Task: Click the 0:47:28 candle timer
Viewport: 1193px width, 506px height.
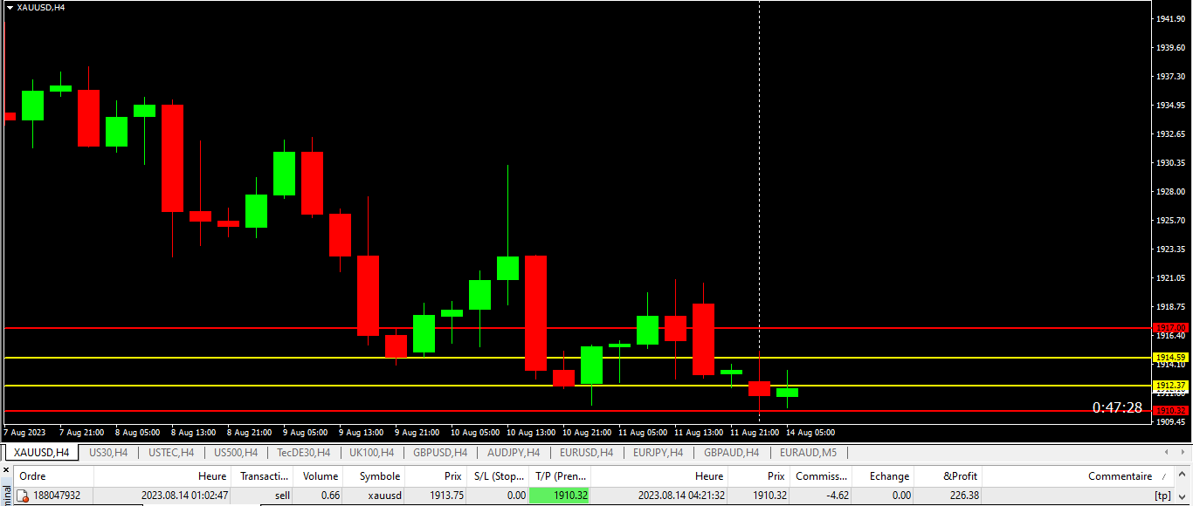Action: click(x=1117, y=407)
